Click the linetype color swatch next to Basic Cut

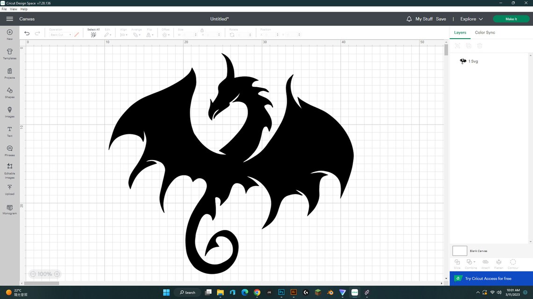pos(76,35)
